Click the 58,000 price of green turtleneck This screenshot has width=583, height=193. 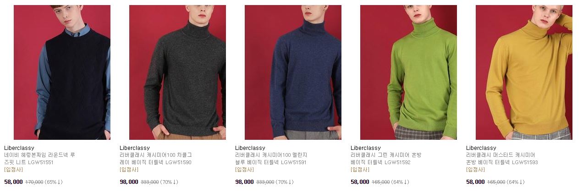point(360,182)
